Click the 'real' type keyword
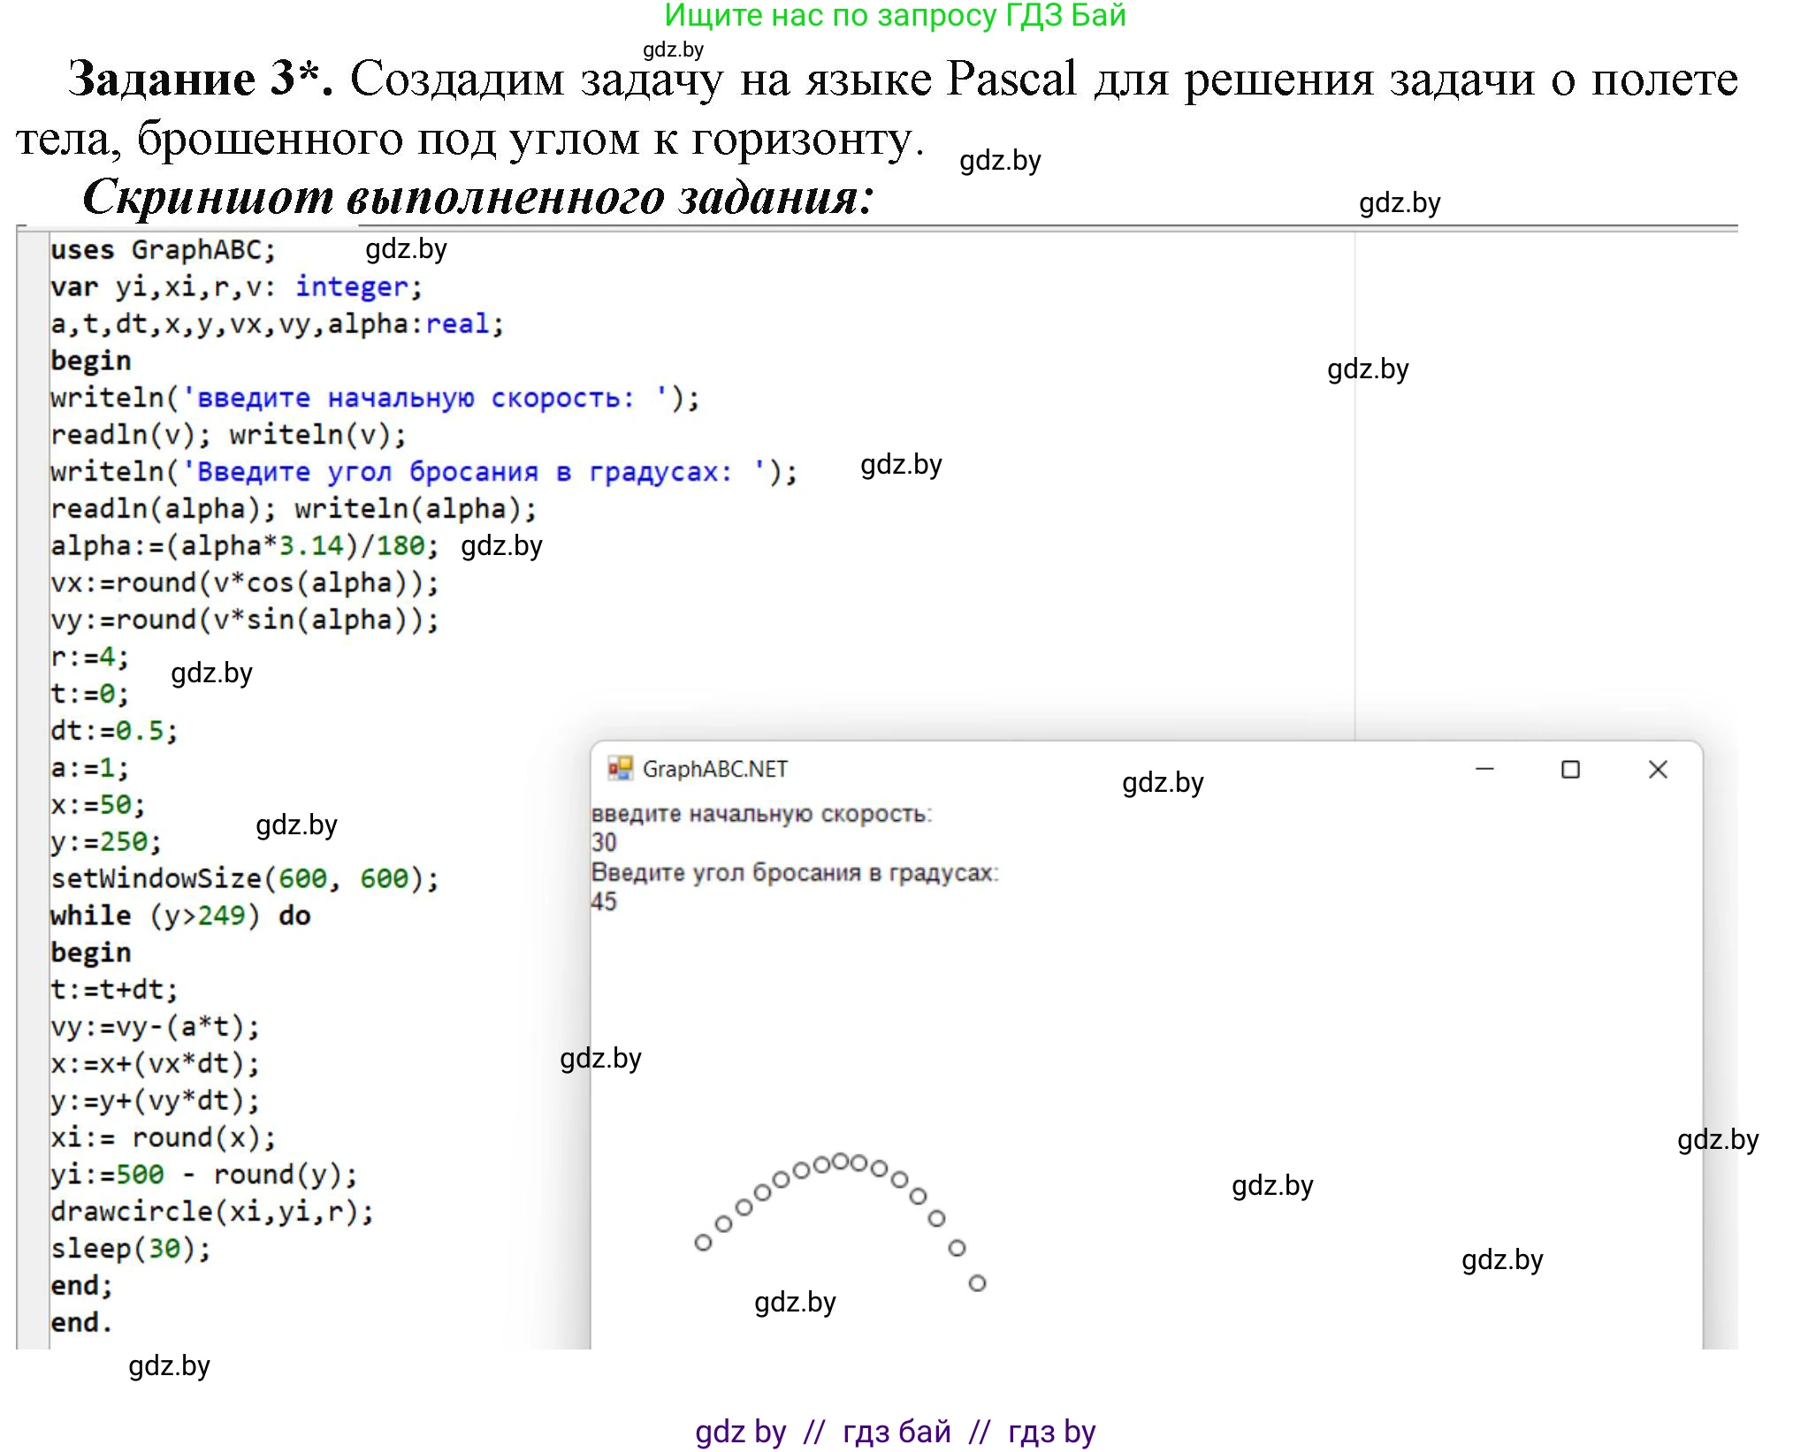Image resolution: width=1793 pixels, height=1452 pixels. coord(456,324)
